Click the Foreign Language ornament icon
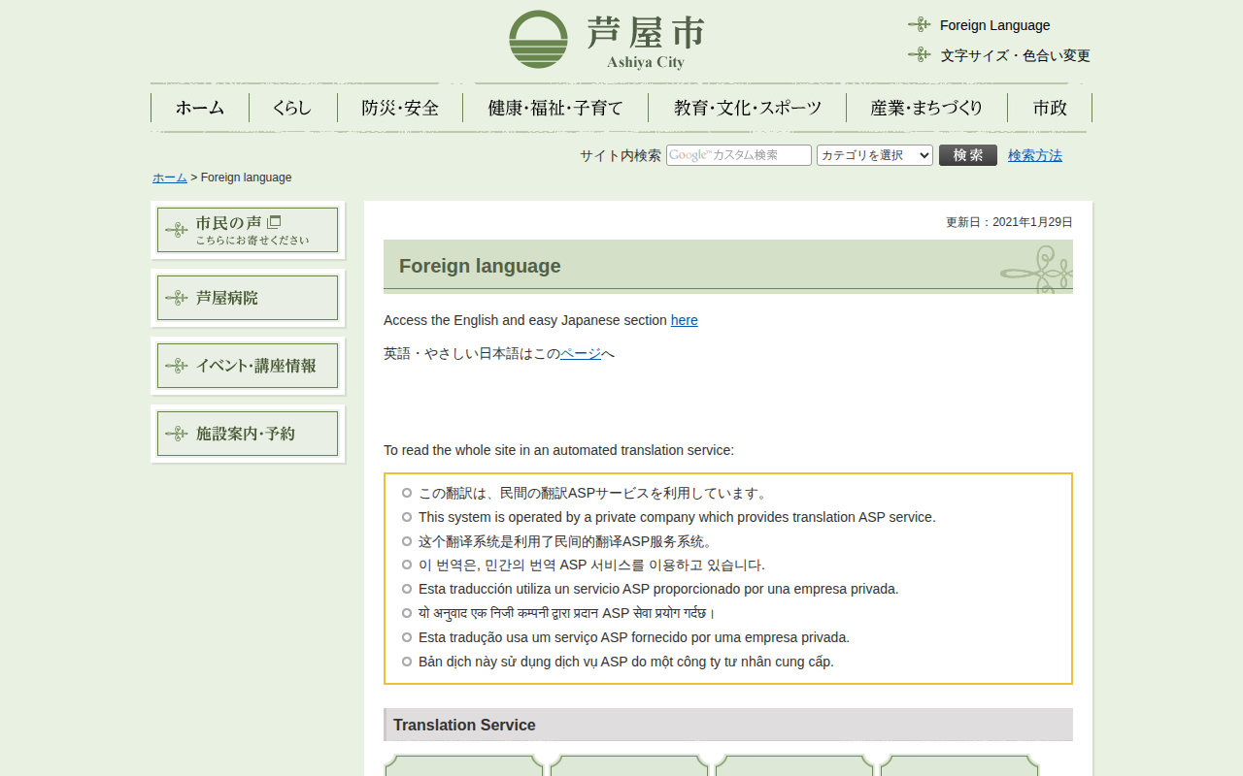1243x776 pixels. tap(919, 24)
